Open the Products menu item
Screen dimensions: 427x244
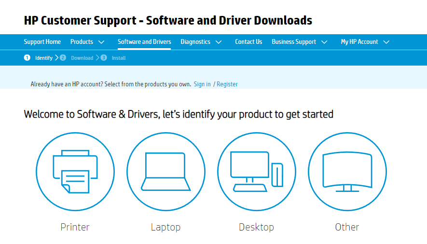click(x=82, y=41)
